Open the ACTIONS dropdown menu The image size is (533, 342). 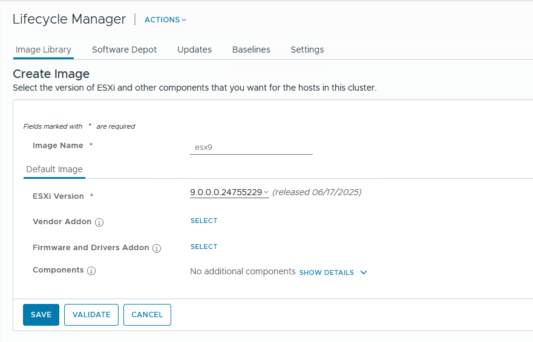(x=165, y=20)
